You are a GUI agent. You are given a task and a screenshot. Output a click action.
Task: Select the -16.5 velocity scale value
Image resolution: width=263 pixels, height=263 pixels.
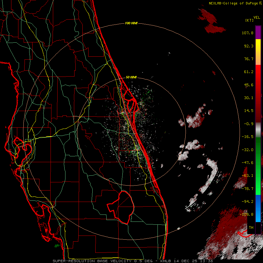click(x=248, y=137)
